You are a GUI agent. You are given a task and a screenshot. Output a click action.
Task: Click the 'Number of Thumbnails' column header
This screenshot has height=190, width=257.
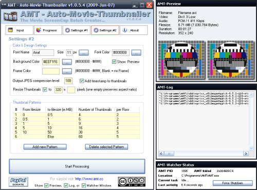pos(96,109)
